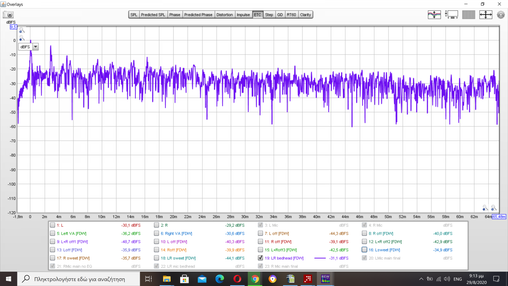Open the volume control in system tray
Screen dimensions: 508x286
(447, 279)
